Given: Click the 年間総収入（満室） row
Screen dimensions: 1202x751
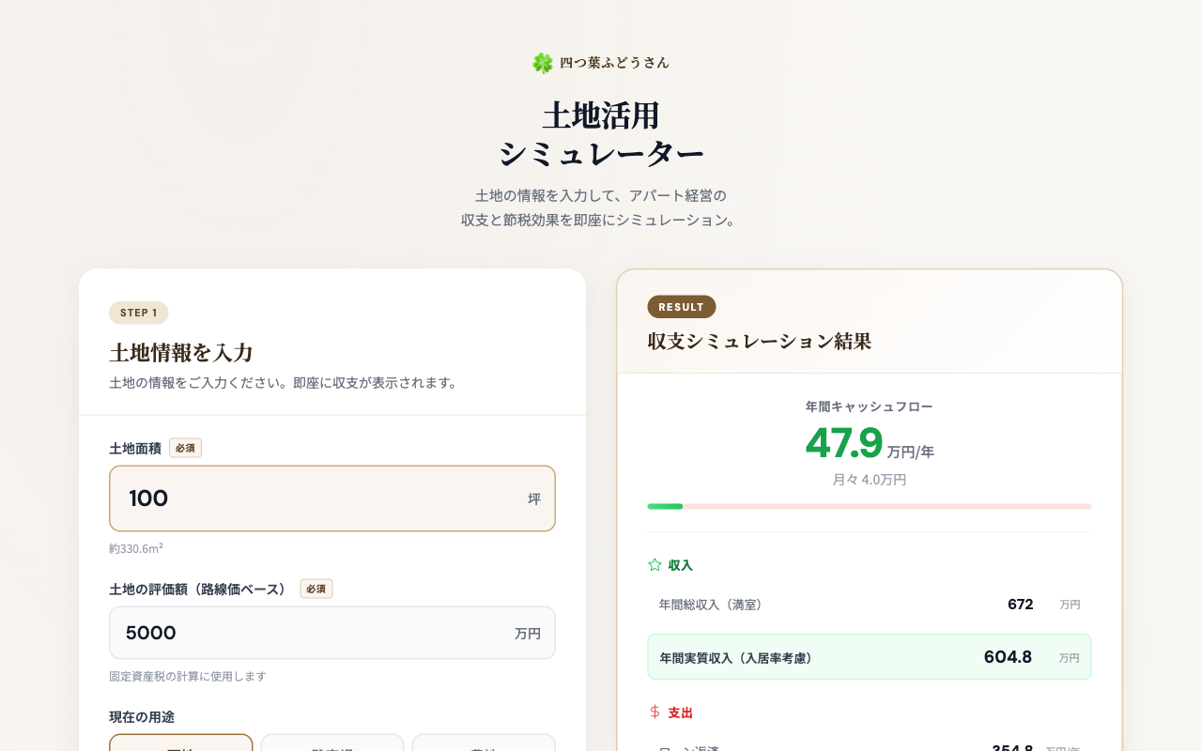Looking at the screenshot, I should point(869,605).
